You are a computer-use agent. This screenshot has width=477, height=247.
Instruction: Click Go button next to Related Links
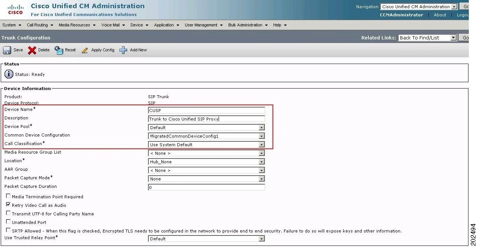464,38
